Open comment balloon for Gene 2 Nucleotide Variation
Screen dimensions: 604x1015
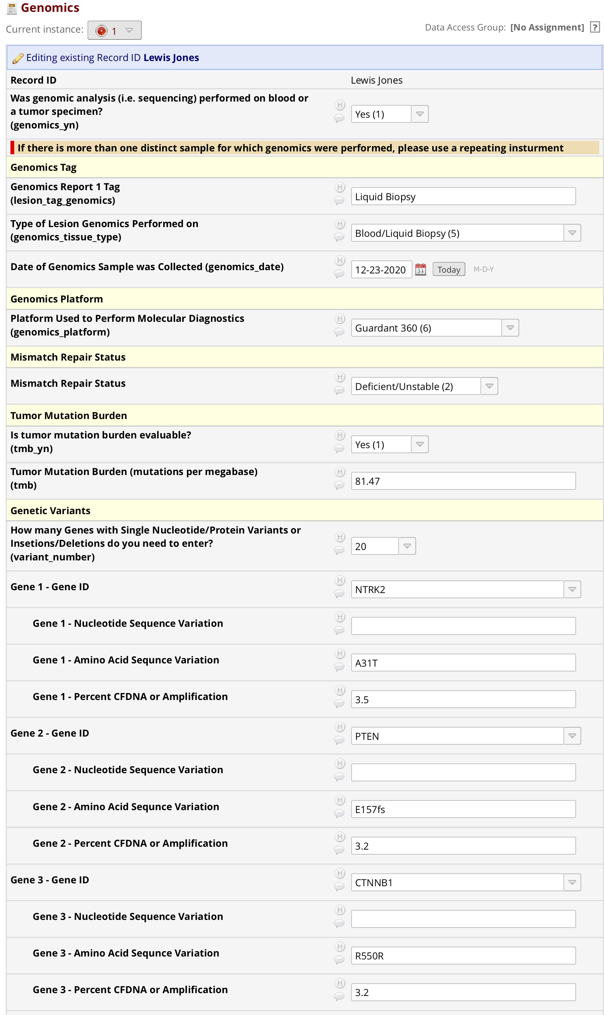point(339,777)
